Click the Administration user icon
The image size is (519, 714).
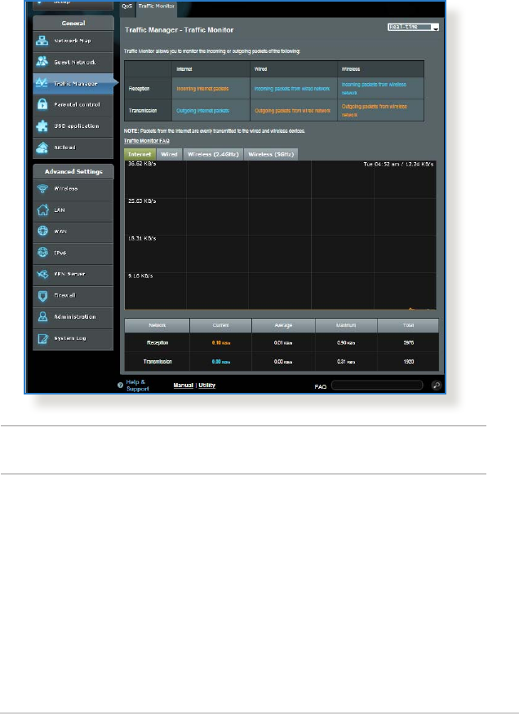click(42, 316)
